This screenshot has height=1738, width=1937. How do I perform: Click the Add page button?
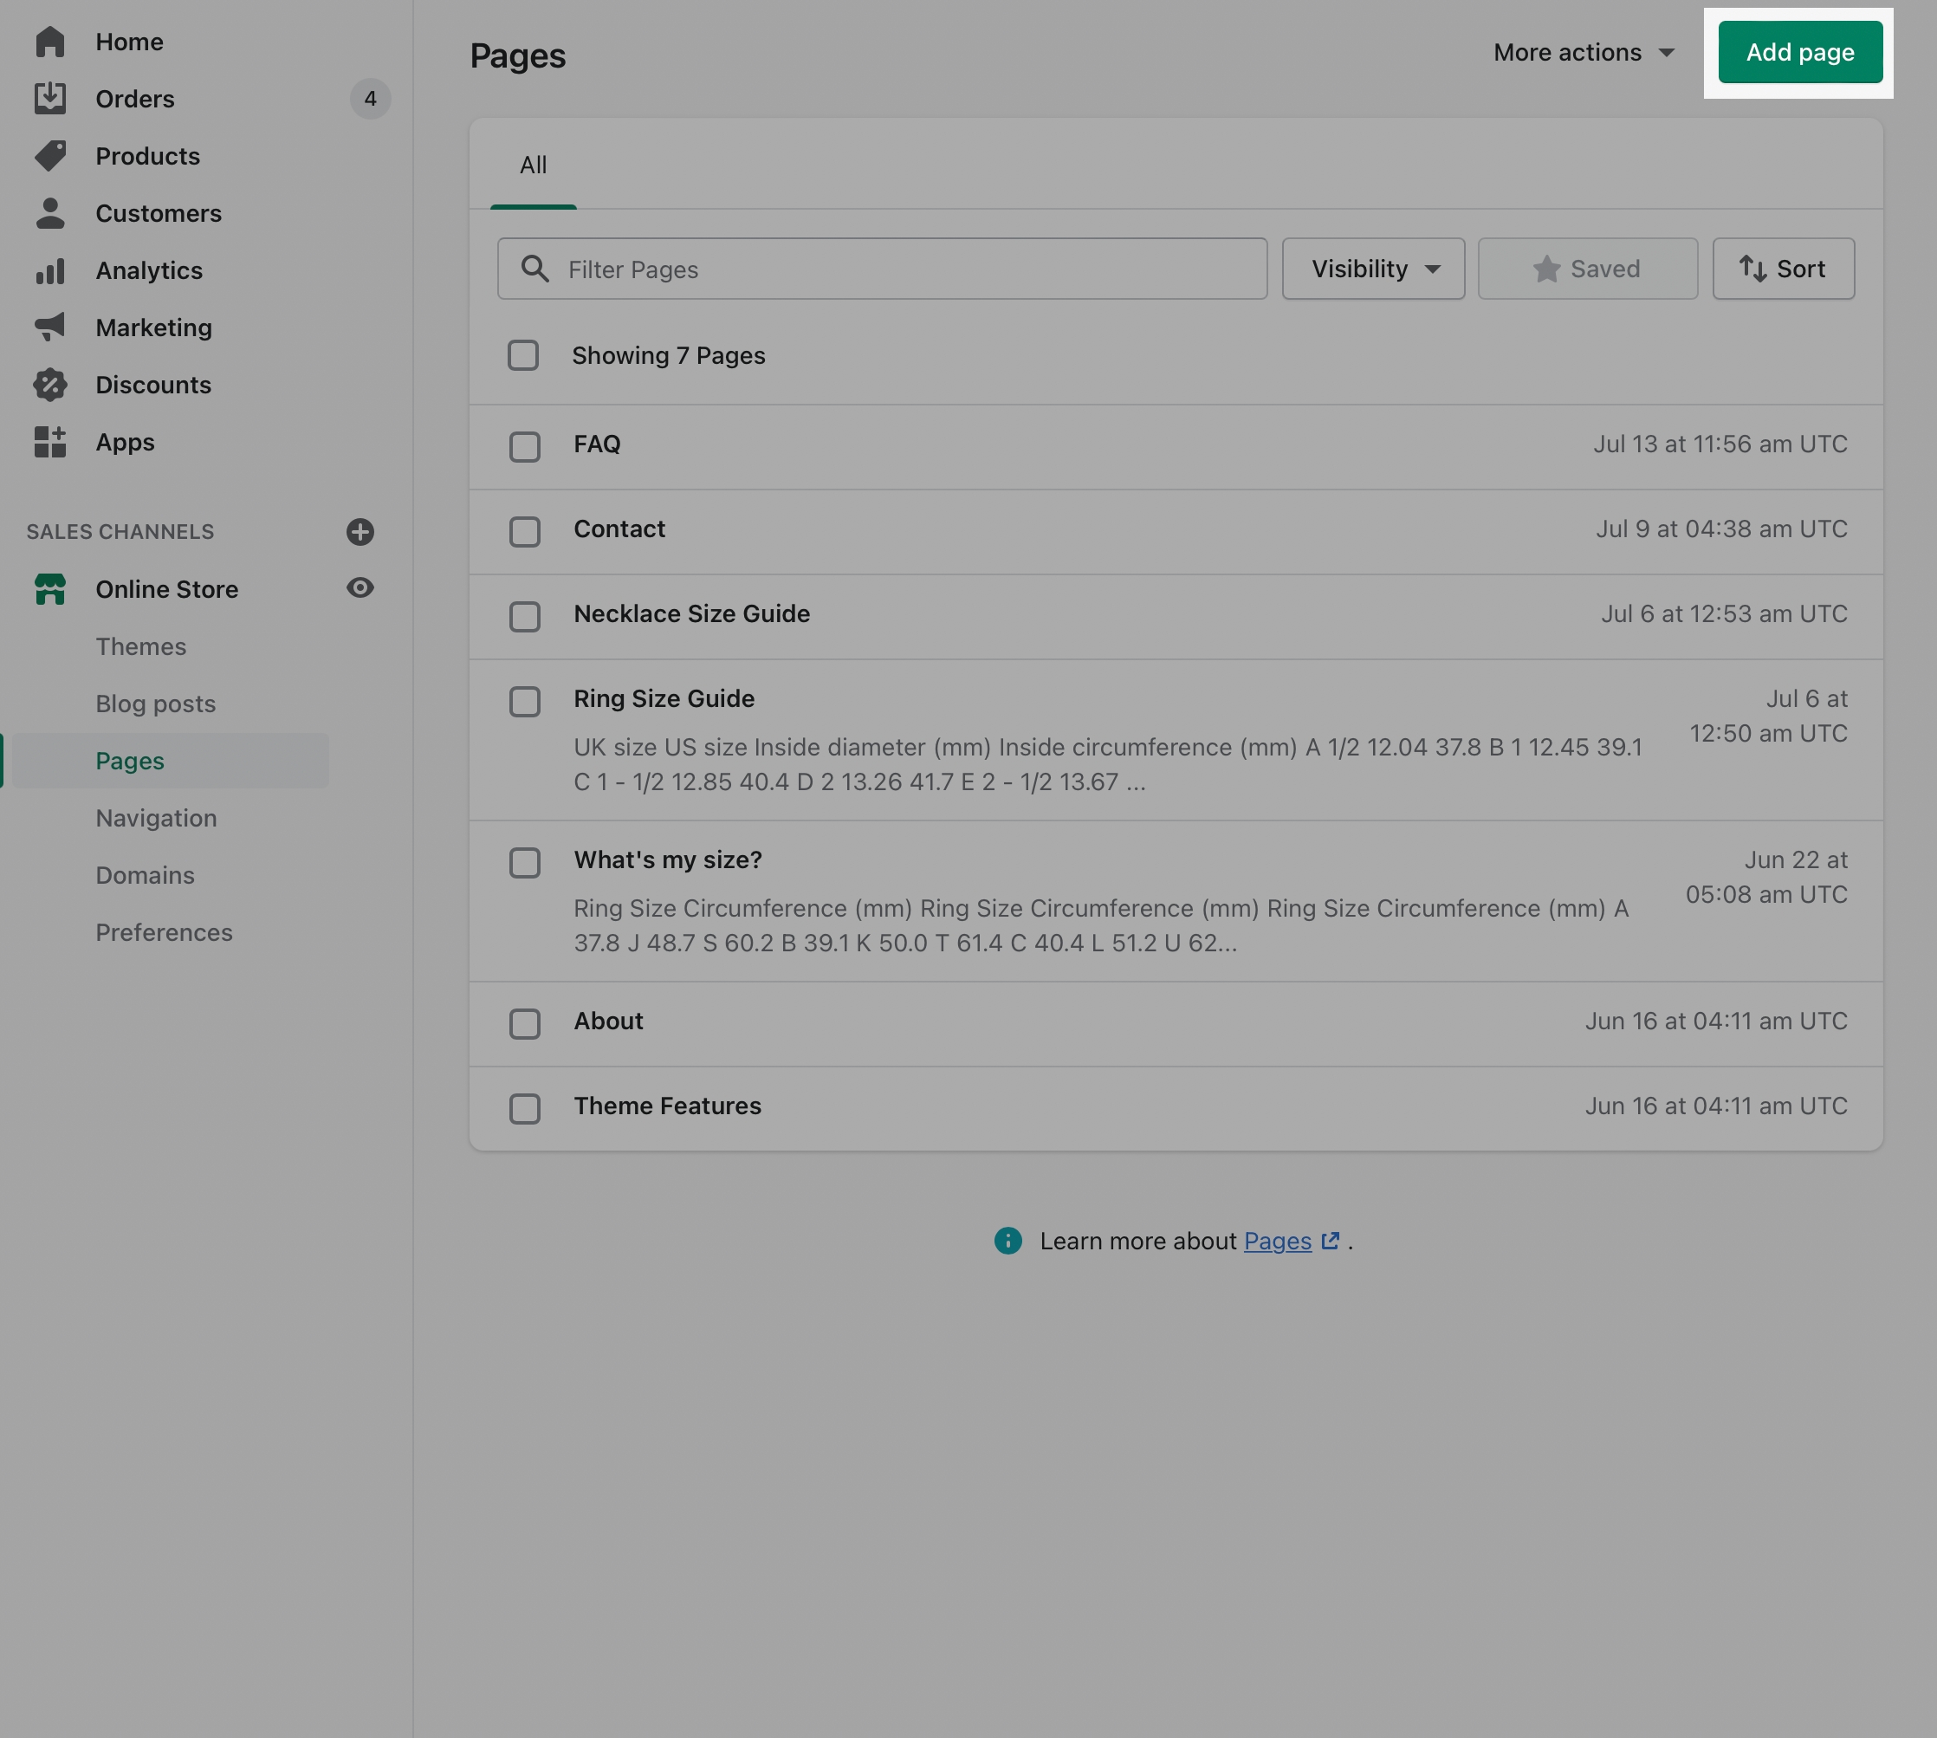click(1799, 53)
